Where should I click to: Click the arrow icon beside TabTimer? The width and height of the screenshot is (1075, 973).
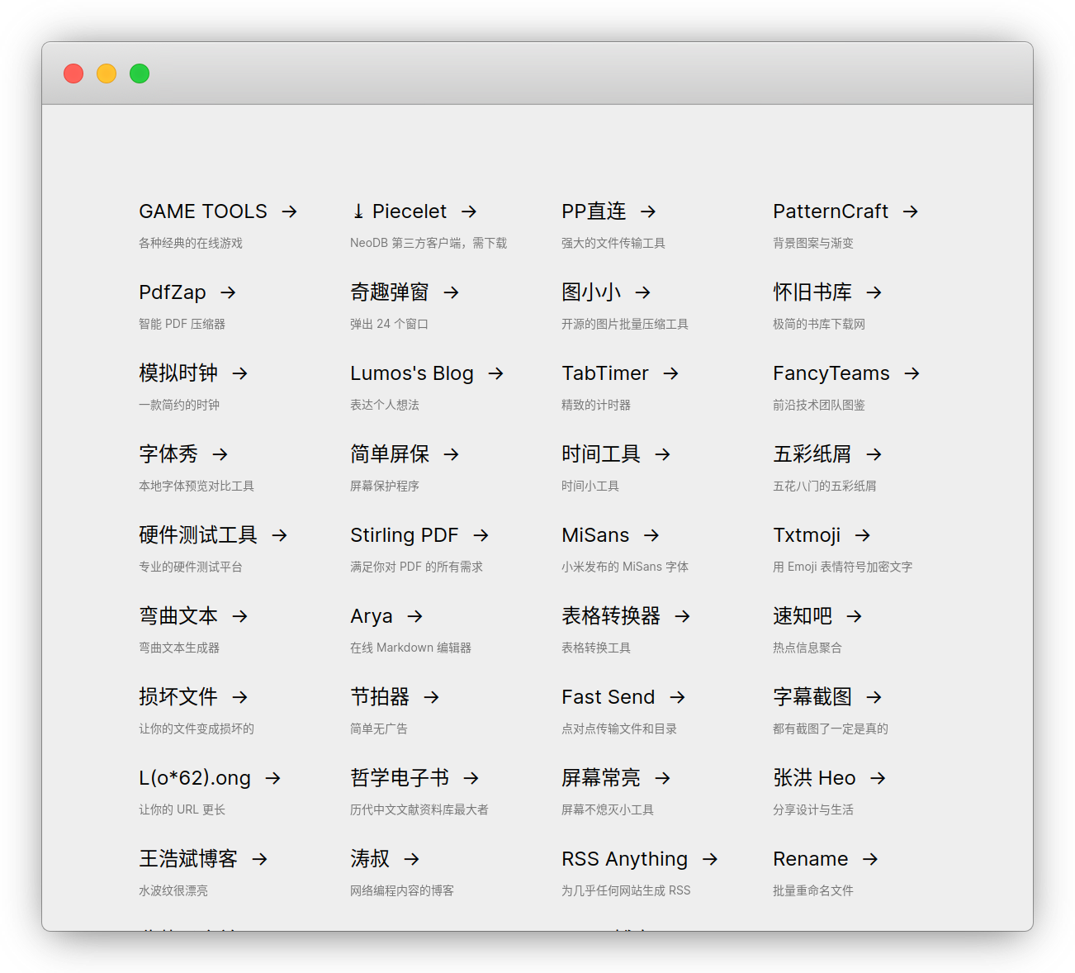670,373
